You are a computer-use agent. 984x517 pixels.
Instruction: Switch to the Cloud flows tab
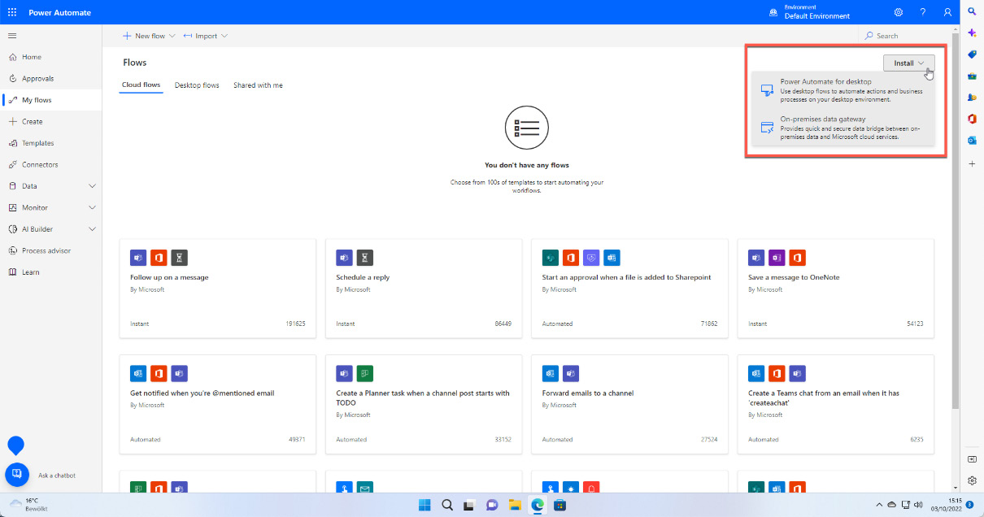pyautogui.click(x=142, y=85)
